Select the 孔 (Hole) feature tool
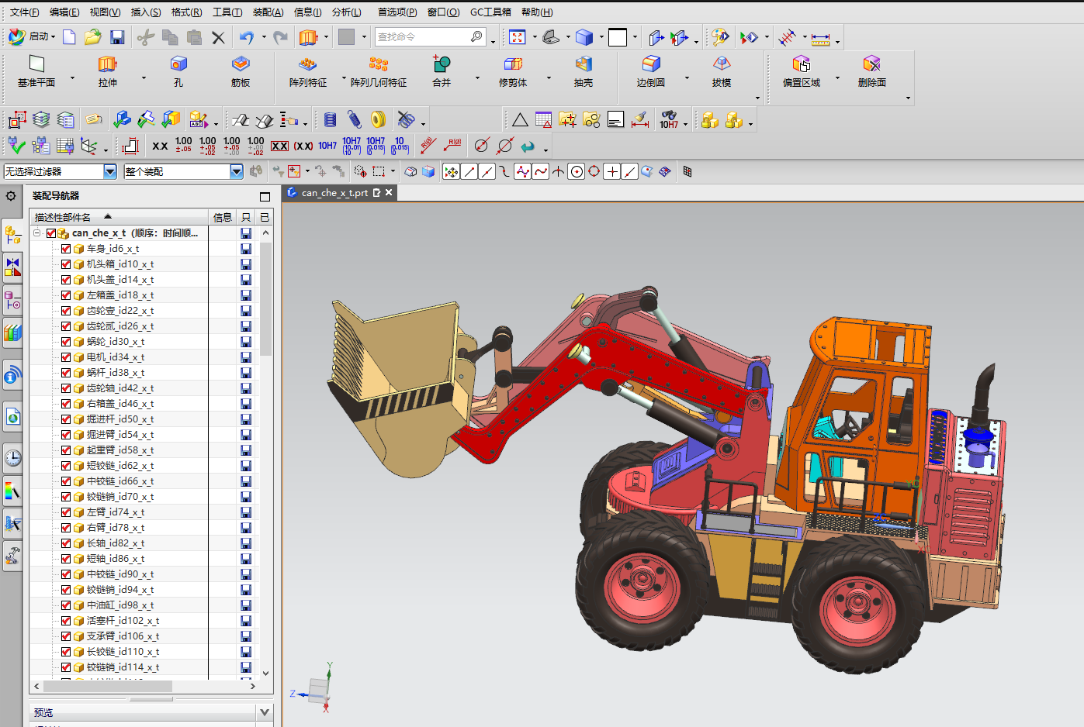This screenshot has width=1084, height=727. [178, 64]
